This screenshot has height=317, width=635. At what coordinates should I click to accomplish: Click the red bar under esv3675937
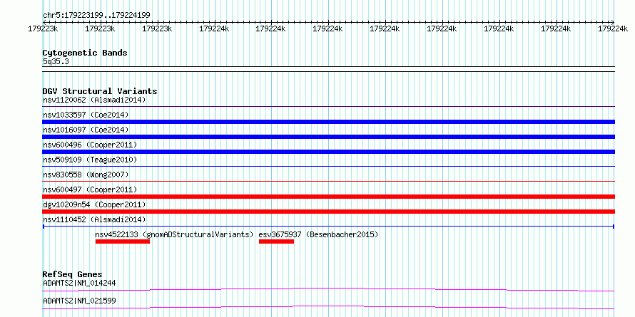277,241
